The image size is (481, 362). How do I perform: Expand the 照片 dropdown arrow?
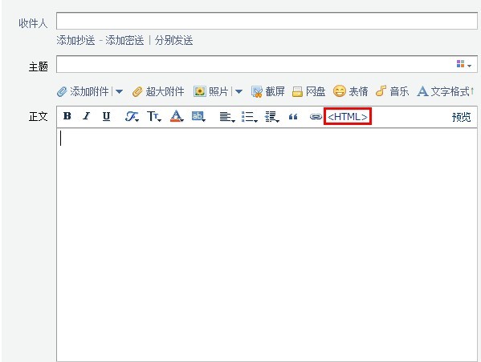point(238,91)
